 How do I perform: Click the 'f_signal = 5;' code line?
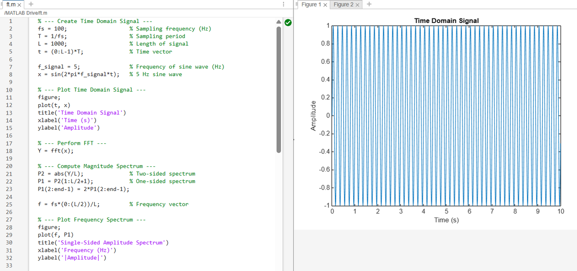click(59, 67)
